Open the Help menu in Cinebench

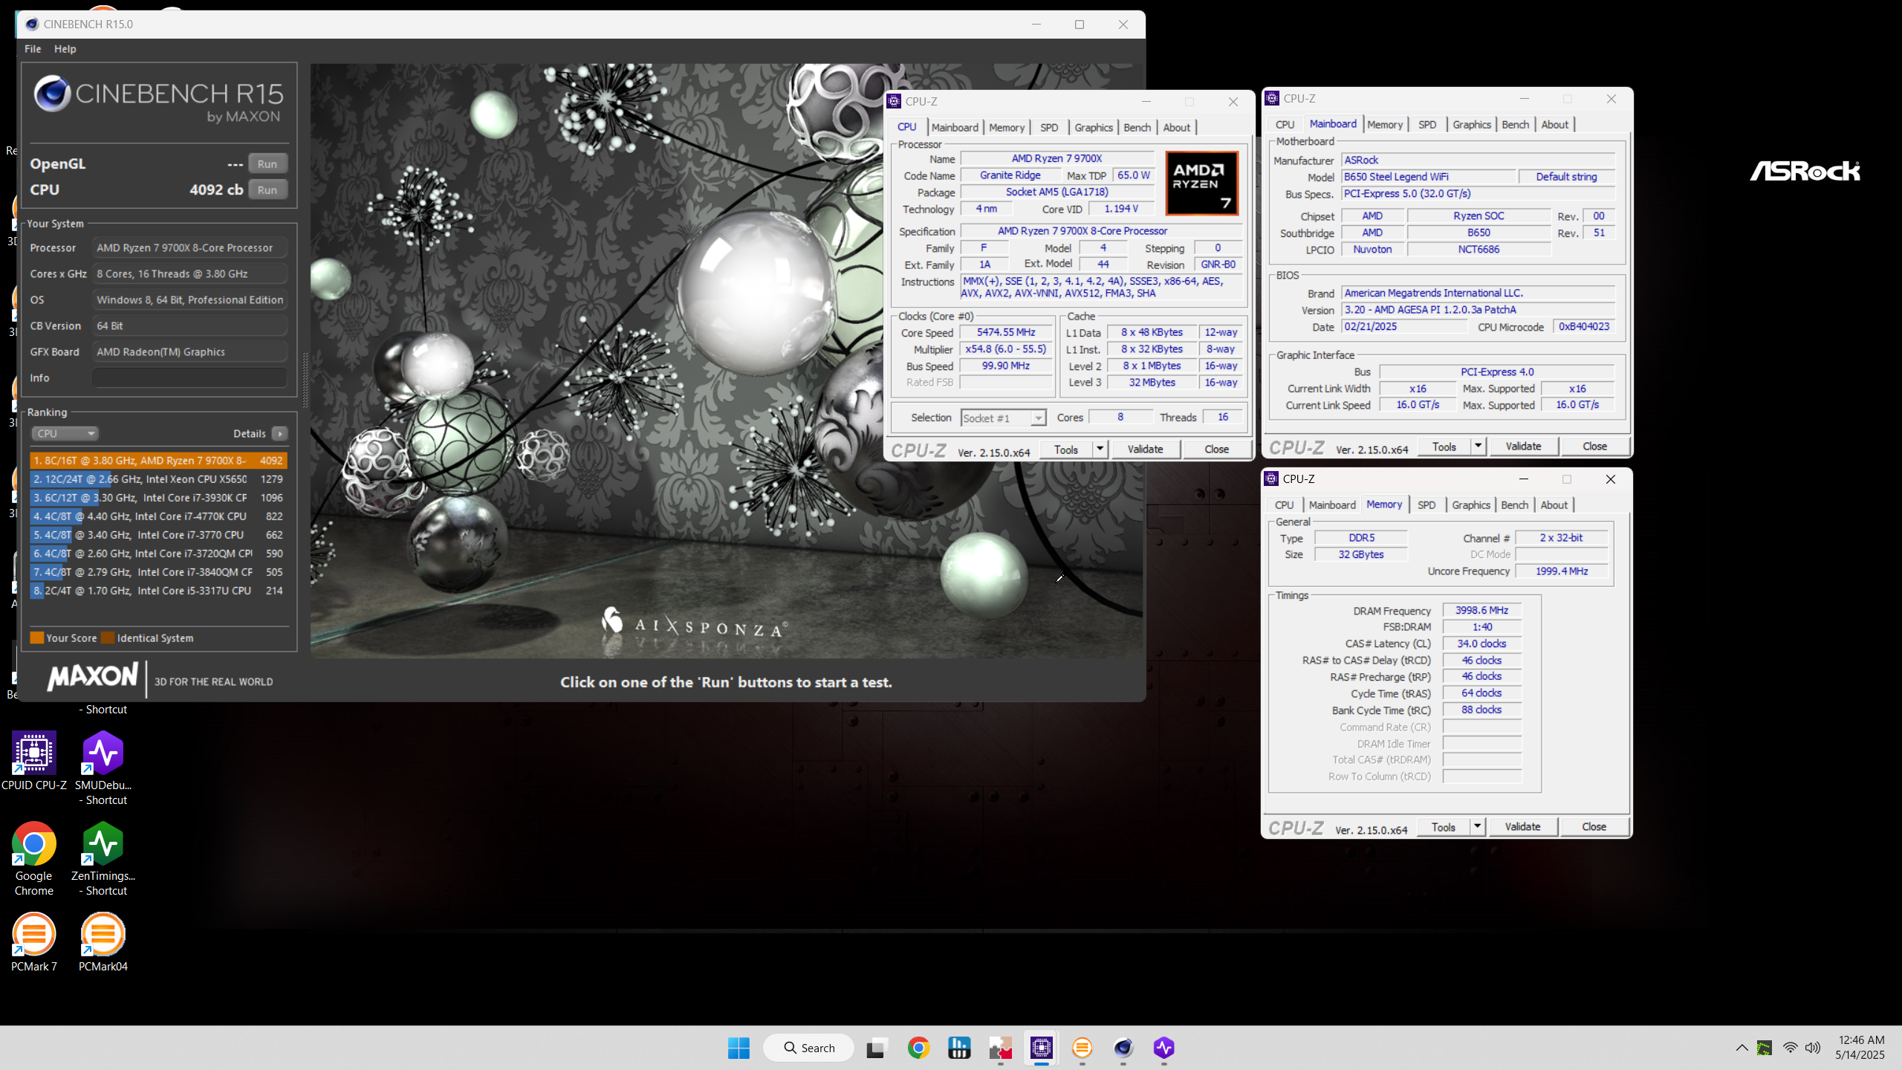[x=65, y=49]
